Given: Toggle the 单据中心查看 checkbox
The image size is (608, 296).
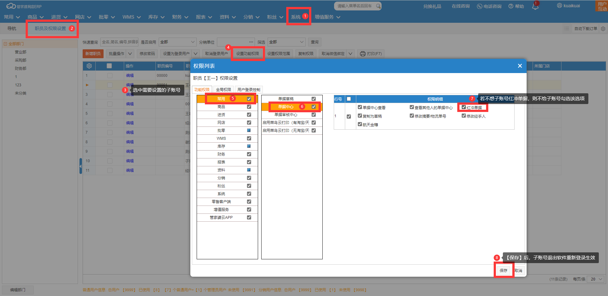Looking at the screenshot, I should pyautogui.click(x=360, y=108).
